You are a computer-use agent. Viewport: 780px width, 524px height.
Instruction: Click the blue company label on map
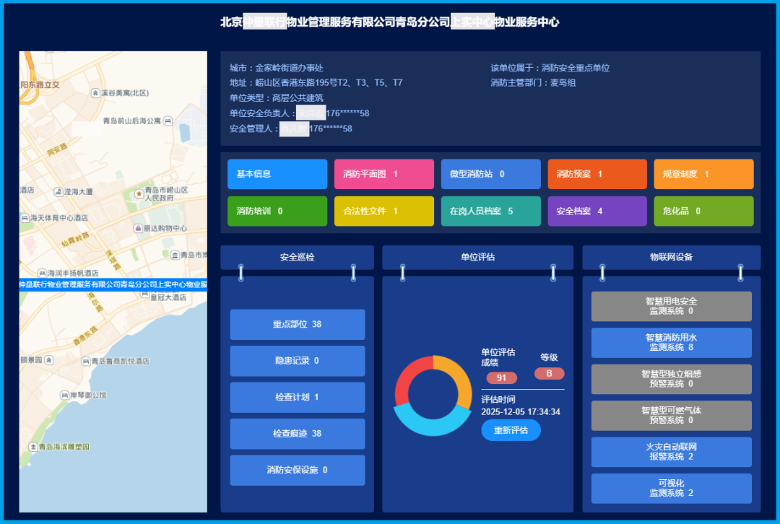pyautogui.click(x=113, y=284)
